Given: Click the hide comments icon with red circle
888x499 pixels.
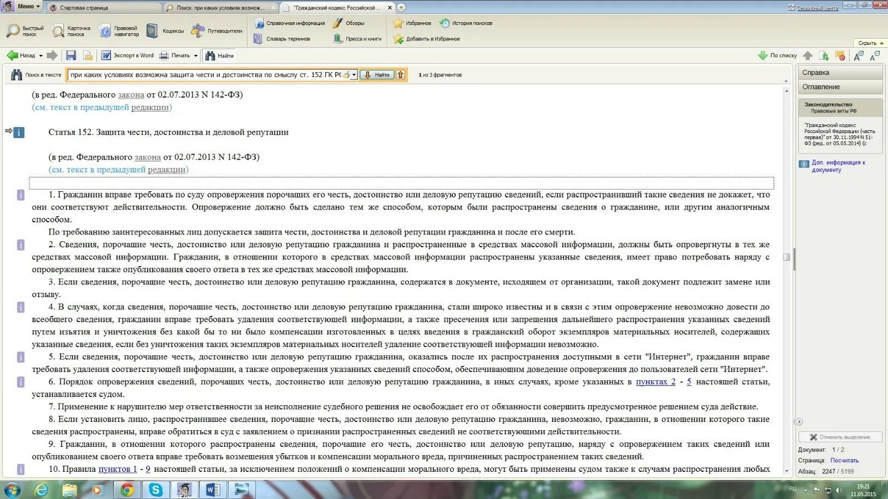Looking at the screenshot, I should (840, 55).
